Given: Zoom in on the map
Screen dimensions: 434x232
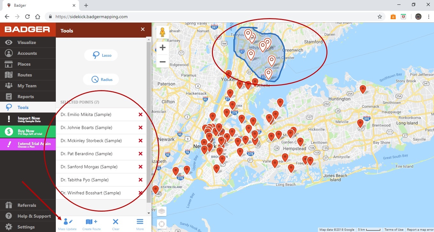Looking at the screenshot, I should click(162, 48).
